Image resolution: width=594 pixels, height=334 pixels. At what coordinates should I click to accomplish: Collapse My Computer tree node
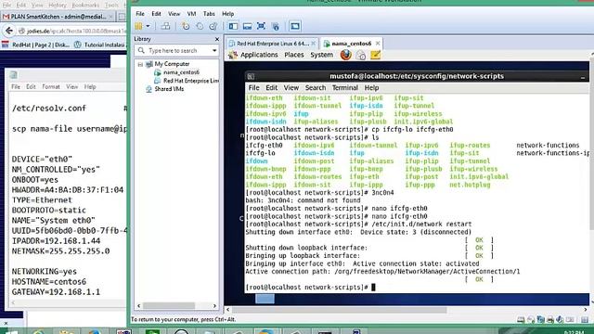140,64
